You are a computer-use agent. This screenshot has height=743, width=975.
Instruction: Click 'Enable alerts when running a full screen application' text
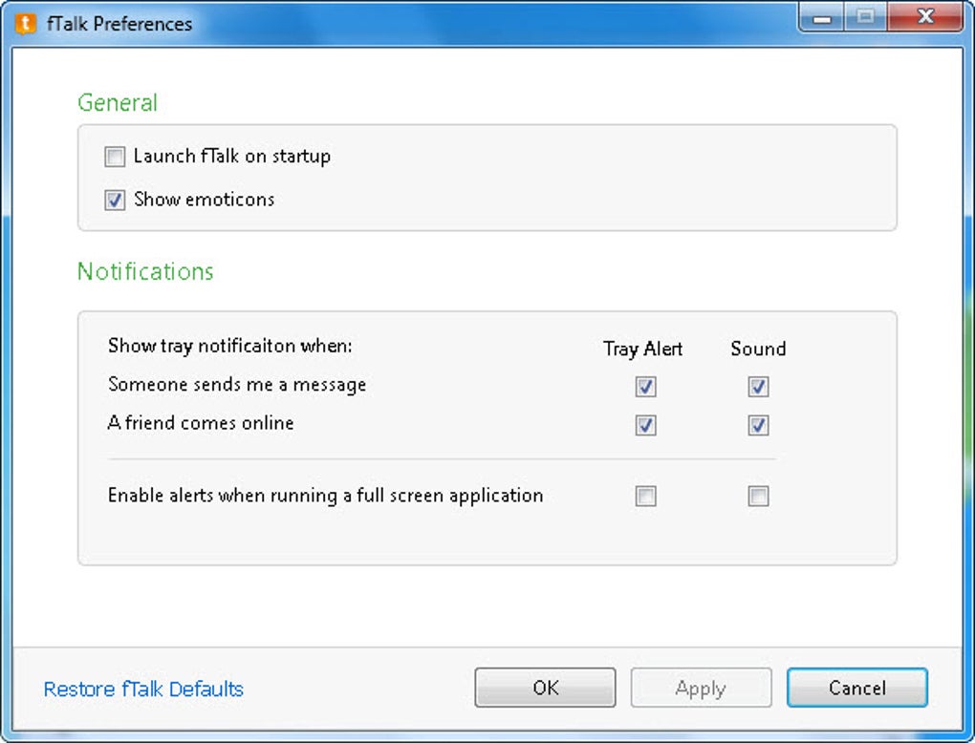click(326, 496)
